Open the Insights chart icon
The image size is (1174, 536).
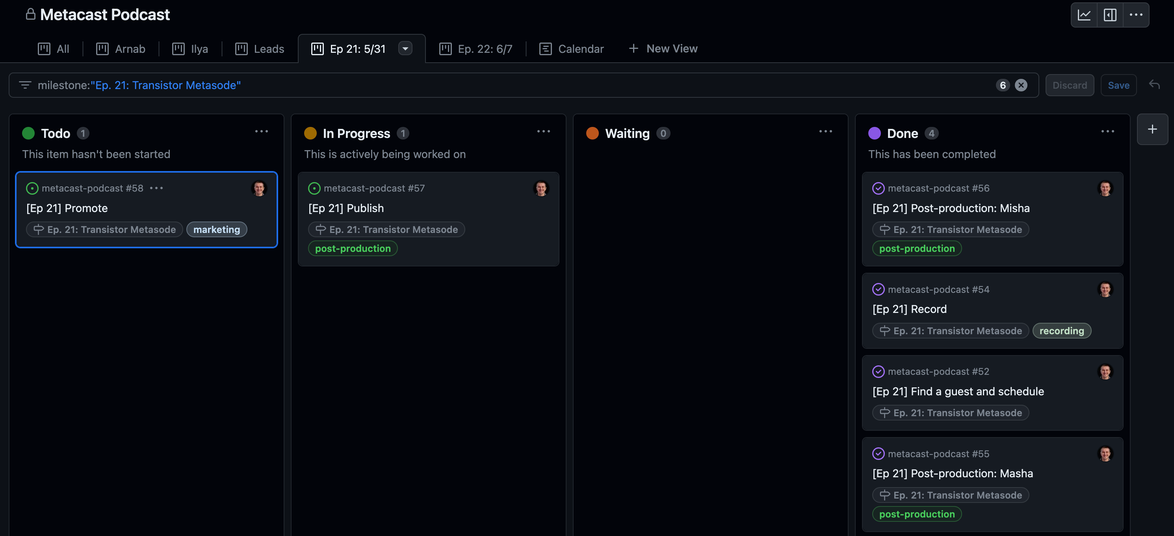(1084, 15)
